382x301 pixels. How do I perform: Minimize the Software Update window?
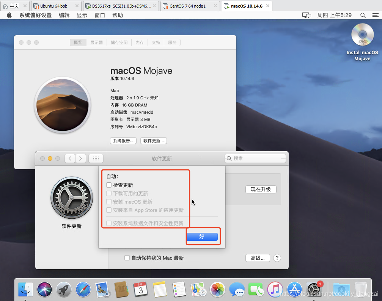pyautogui.click(x=50, y=158)
